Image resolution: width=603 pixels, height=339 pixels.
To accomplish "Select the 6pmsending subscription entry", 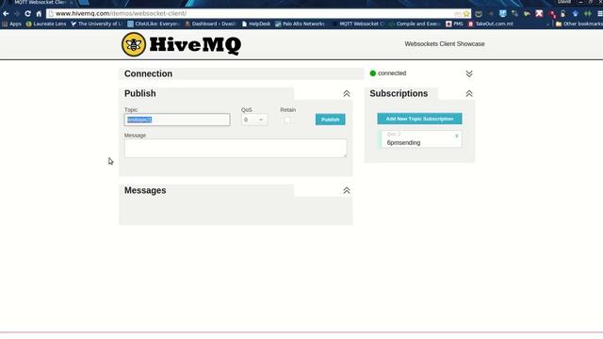I will pyautogui.click(x=421, y=139).
